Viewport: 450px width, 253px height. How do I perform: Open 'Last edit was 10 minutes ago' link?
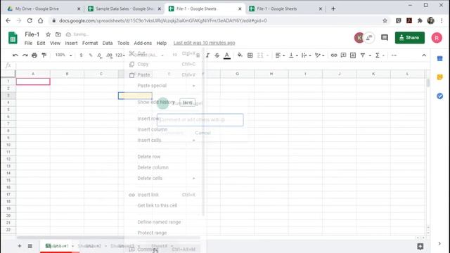pos(204,43)
